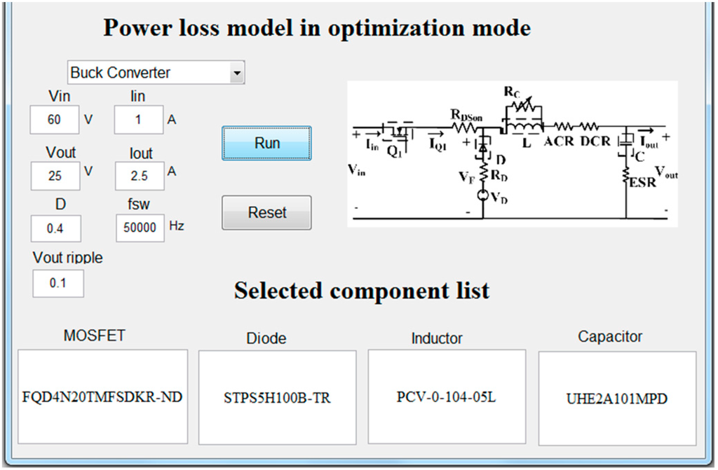Click the Inductor PCV-0-104-05L box
This screenshot has height=470, width=718.
pos(447,397)
